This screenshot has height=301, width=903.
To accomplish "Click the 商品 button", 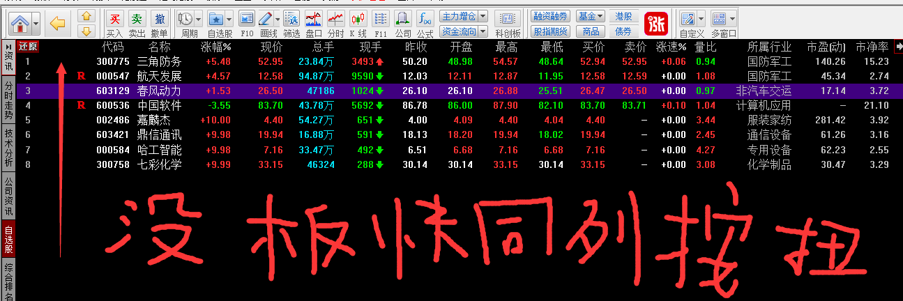I will tap(591, 31).
